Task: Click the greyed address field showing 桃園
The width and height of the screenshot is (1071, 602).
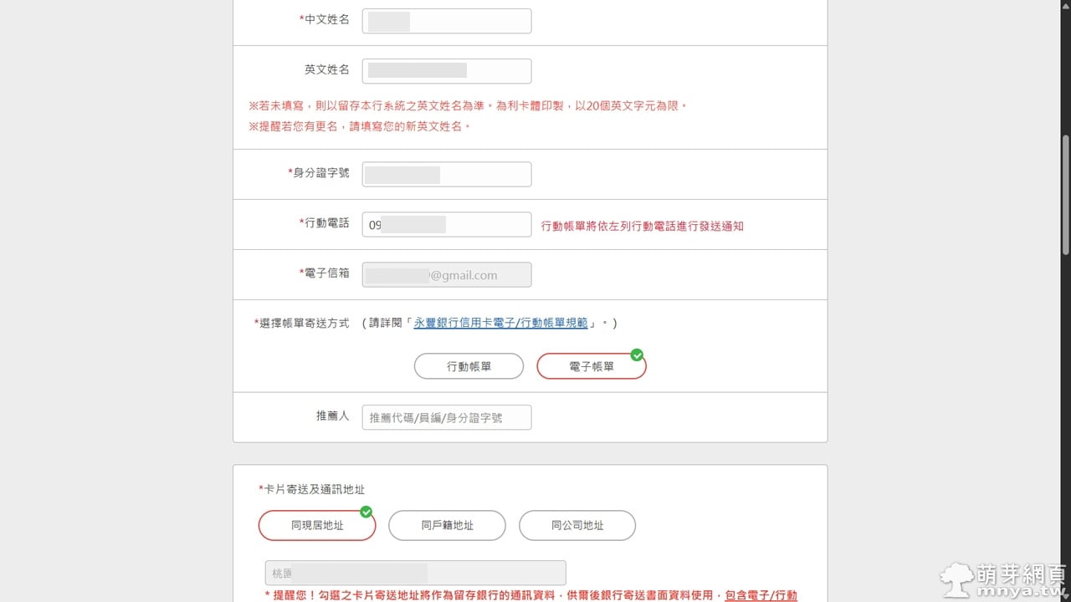Action: point(415,573)
